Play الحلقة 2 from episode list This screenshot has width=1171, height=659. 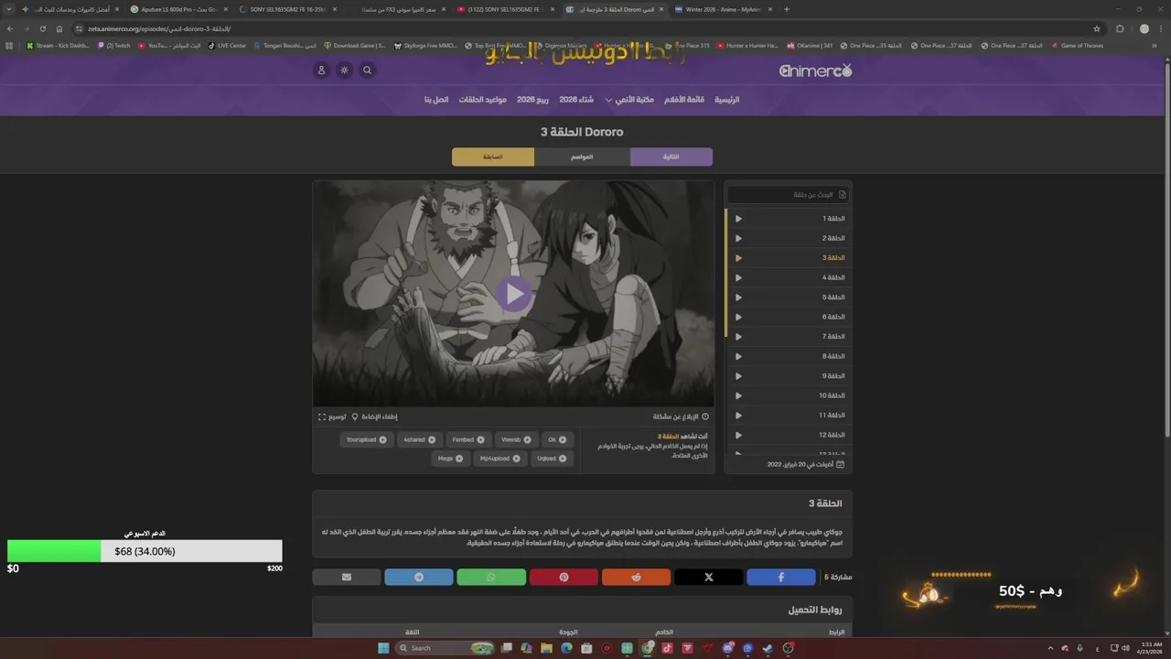click(790, 238)
